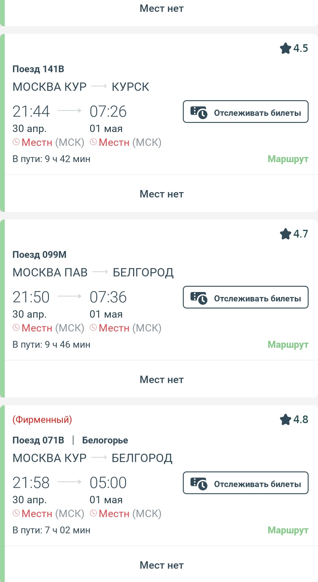
Task: Tap clock icon beside 07:36 arrival local time
Action: 93,328
